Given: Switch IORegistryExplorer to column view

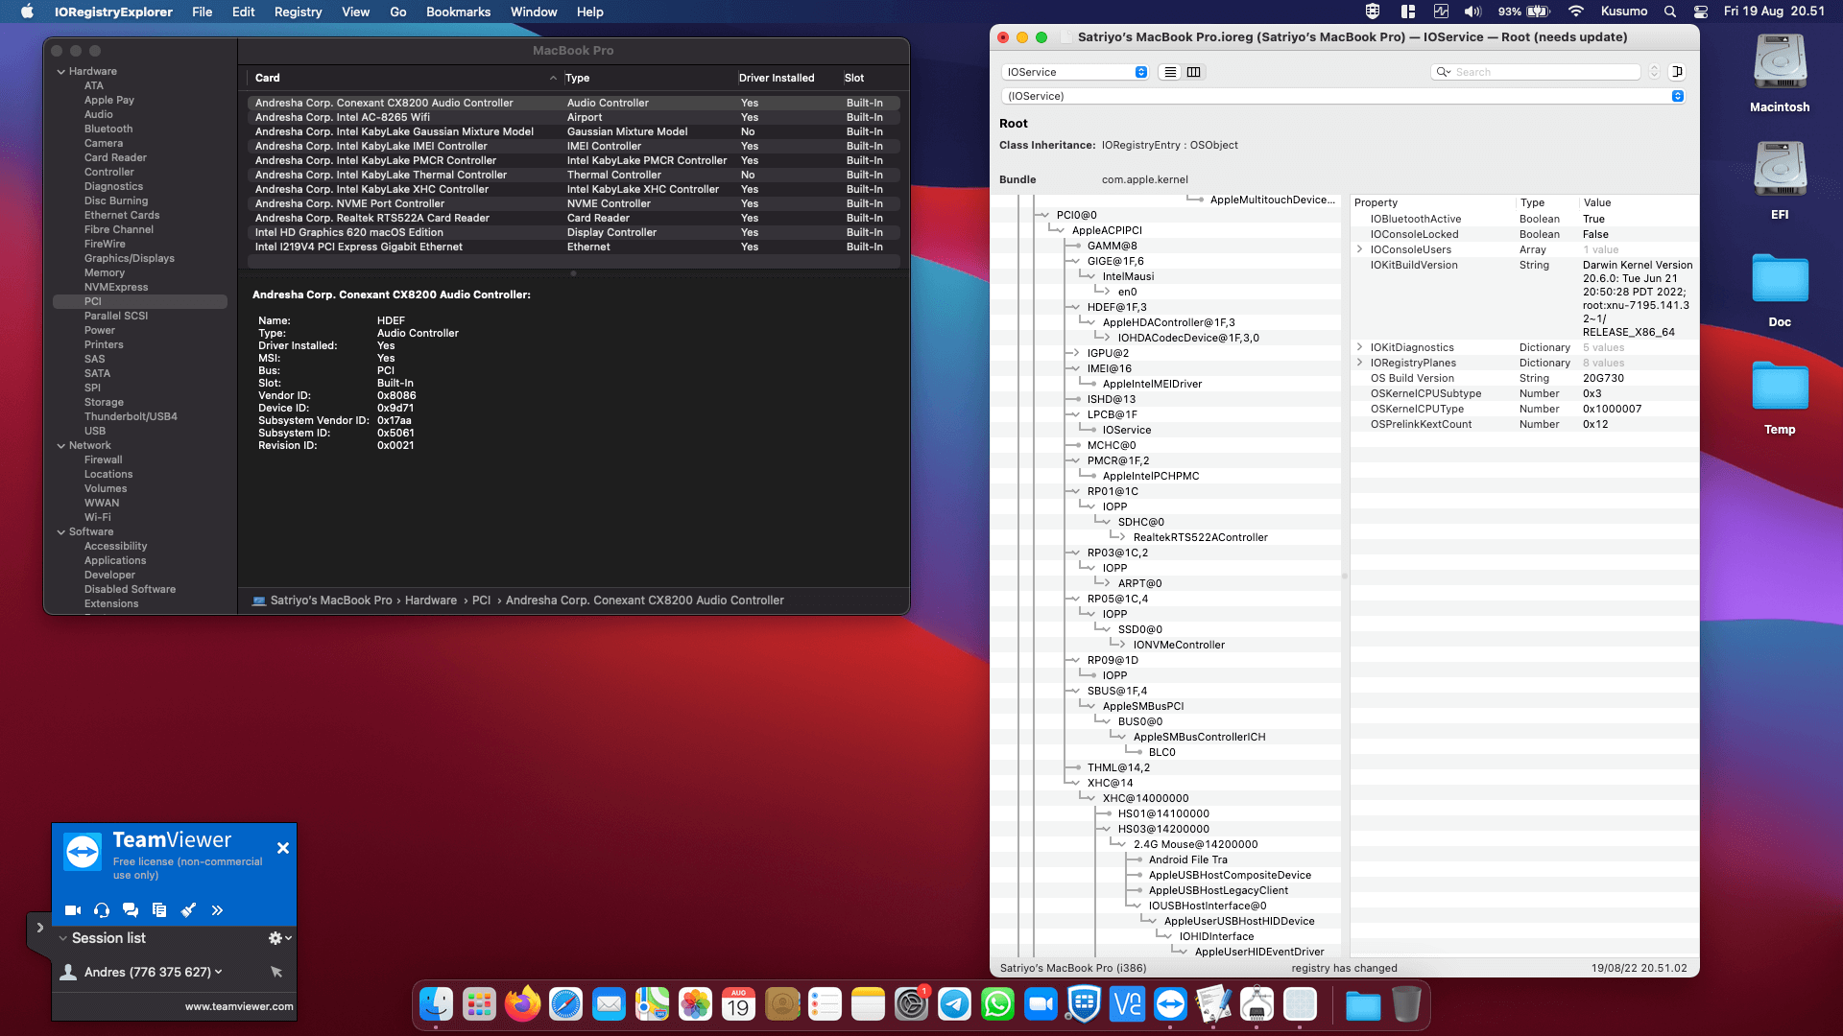Looking at the screenshot, I should click(x=1193, y=72).
